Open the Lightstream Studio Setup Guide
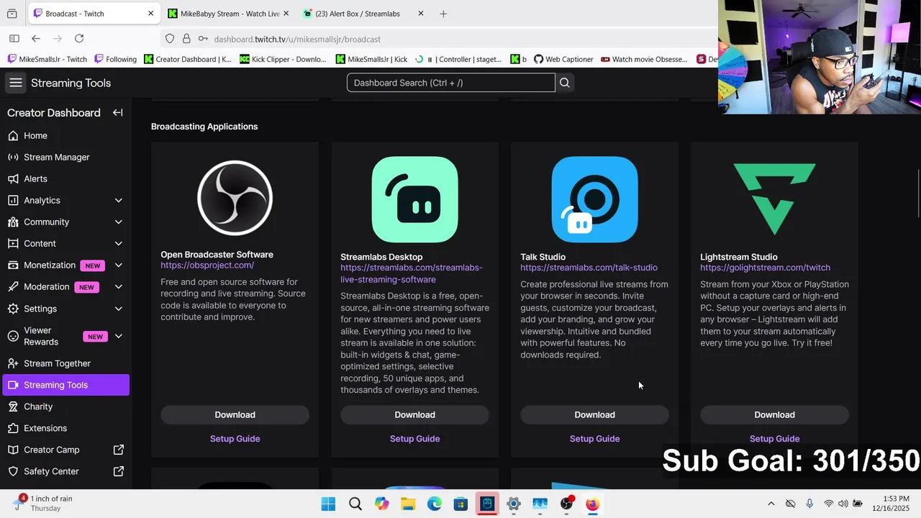This screenshot has height=518, width=921. point(774,438)
